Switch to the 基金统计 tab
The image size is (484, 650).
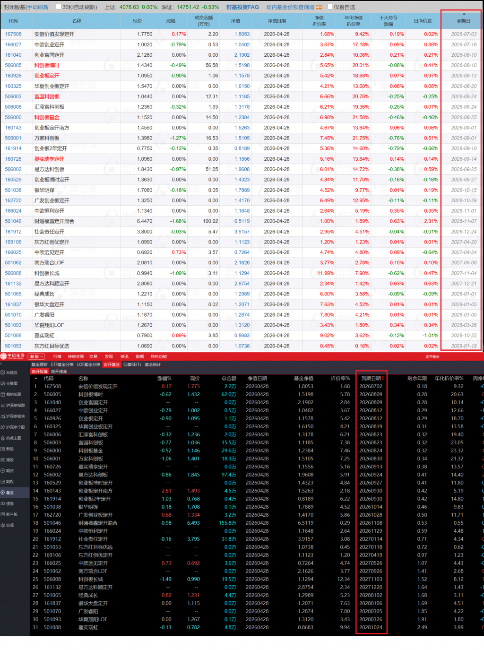(x=153, y=364)
